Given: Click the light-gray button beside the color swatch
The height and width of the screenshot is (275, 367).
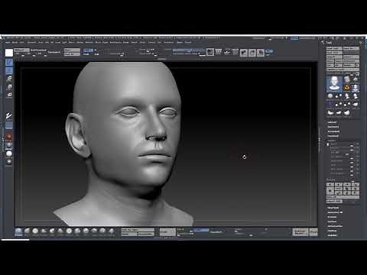Looking at the screenshot, I should coord(21,50).
